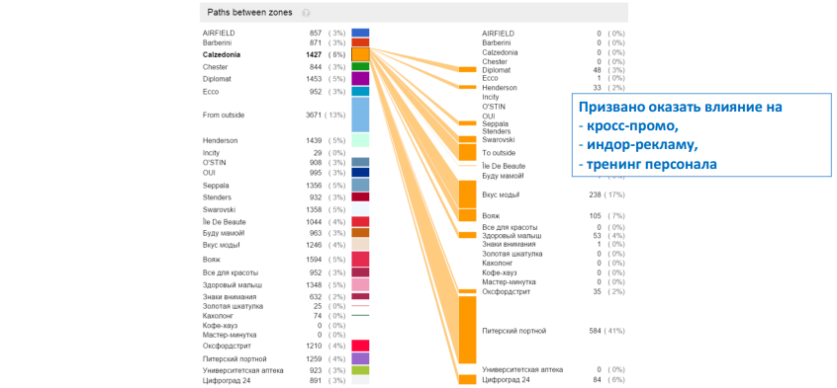The width and height of the screenshot is (837, 388).
Task: Select Seppala in the left source list
Action: 215,186
